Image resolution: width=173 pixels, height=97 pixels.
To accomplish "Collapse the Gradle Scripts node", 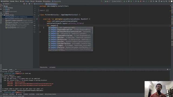I will tap(3, 15).
